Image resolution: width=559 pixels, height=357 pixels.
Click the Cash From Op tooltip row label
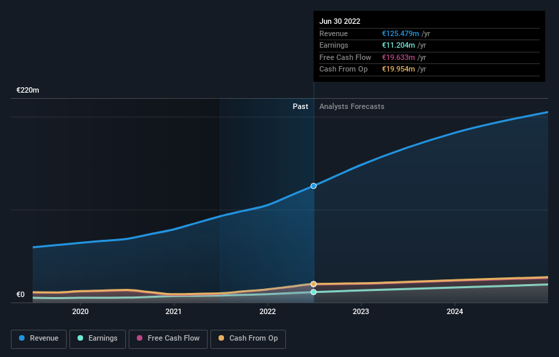343,69
